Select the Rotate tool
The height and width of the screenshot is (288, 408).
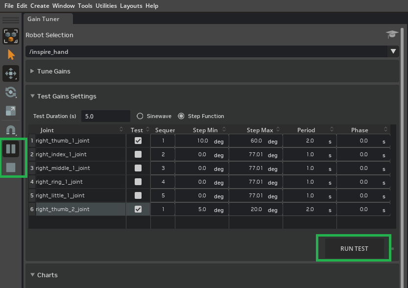pyautogui.click(x=11, y=92)
